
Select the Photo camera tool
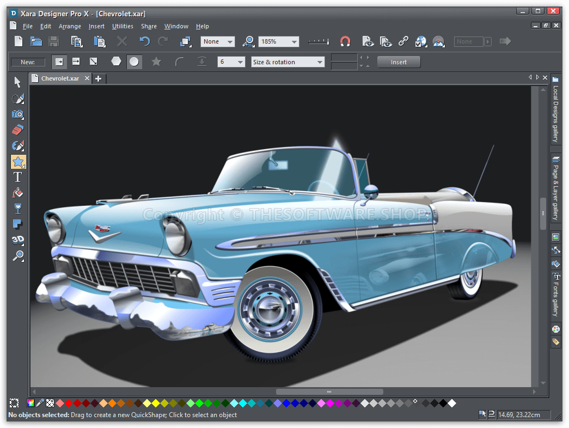click(17, 114)
